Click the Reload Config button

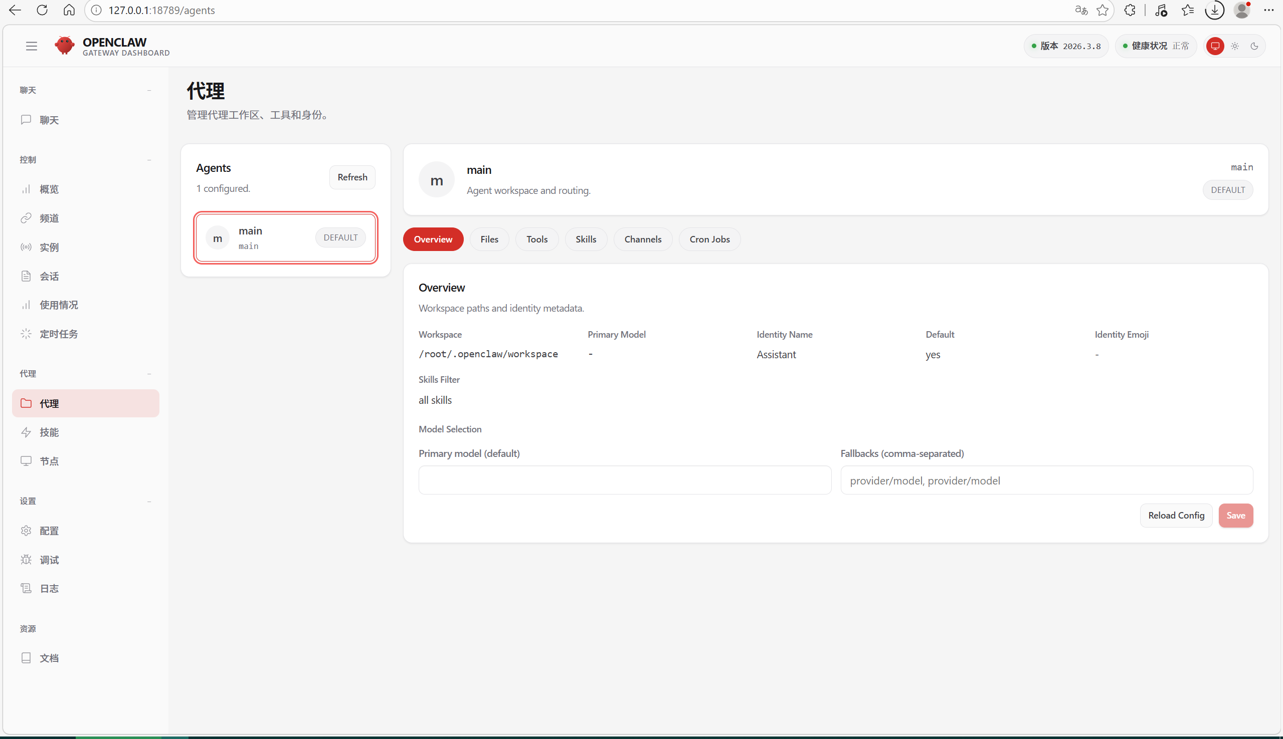pos(1175,516)
